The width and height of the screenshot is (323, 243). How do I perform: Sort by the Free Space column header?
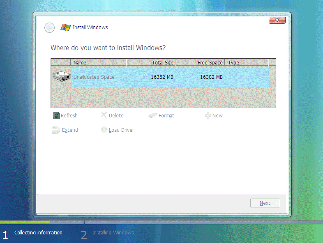click(200, 63)
